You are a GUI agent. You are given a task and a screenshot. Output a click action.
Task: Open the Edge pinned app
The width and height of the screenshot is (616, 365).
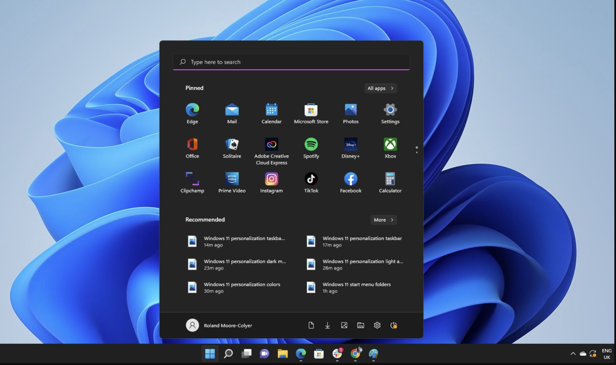point(192,114)
